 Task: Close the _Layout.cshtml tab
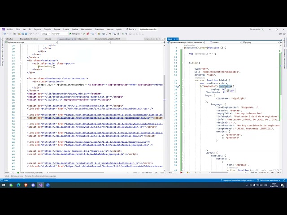(75, 39)
